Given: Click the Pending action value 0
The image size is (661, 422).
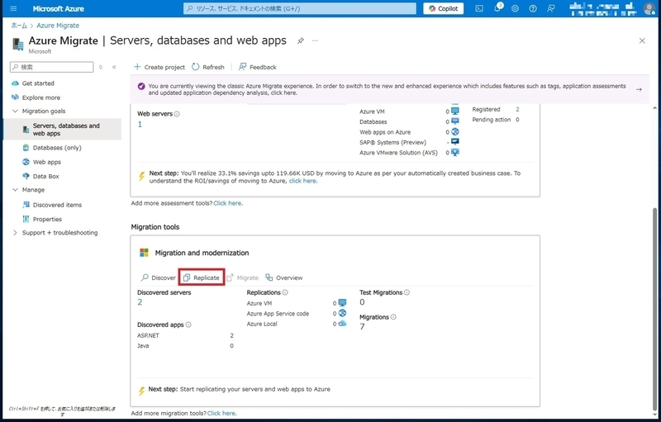Looking at the screenshot, I should pos(518,120).
